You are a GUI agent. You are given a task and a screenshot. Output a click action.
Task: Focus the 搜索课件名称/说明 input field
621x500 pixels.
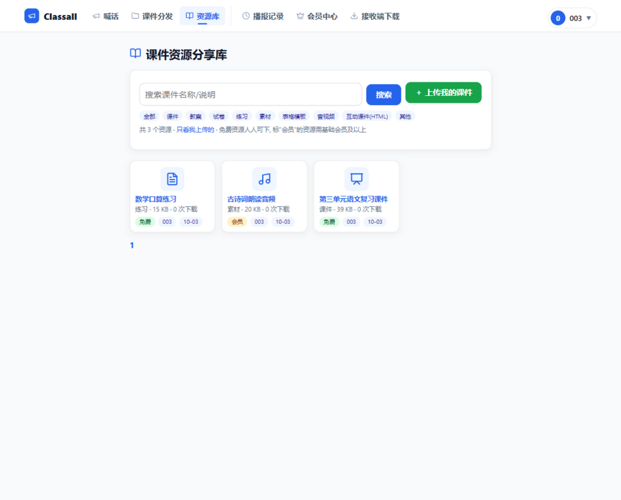tap(251, 95)
